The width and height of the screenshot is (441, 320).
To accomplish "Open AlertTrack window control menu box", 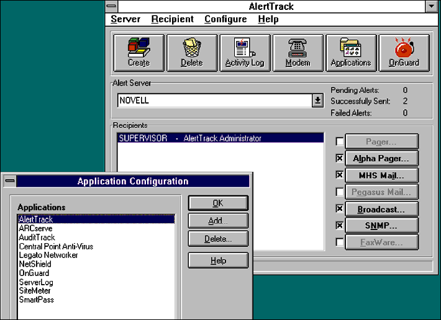I will [112, 6].
